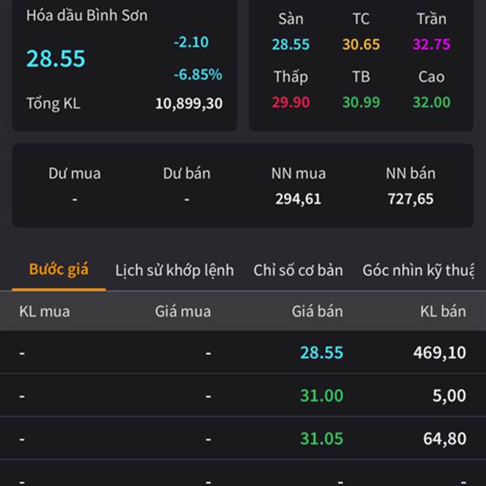Click the low price 29.90
486x486 pixels.
click(291, 103)
